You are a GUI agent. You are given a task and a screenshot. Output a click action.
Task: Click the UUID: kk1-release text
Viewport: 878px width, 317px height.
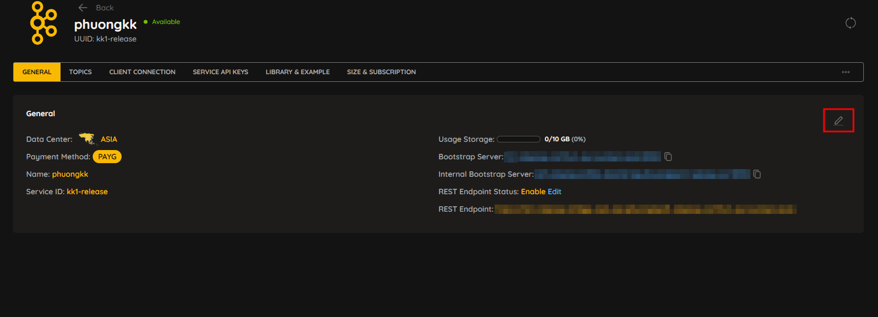pos(105,39)
